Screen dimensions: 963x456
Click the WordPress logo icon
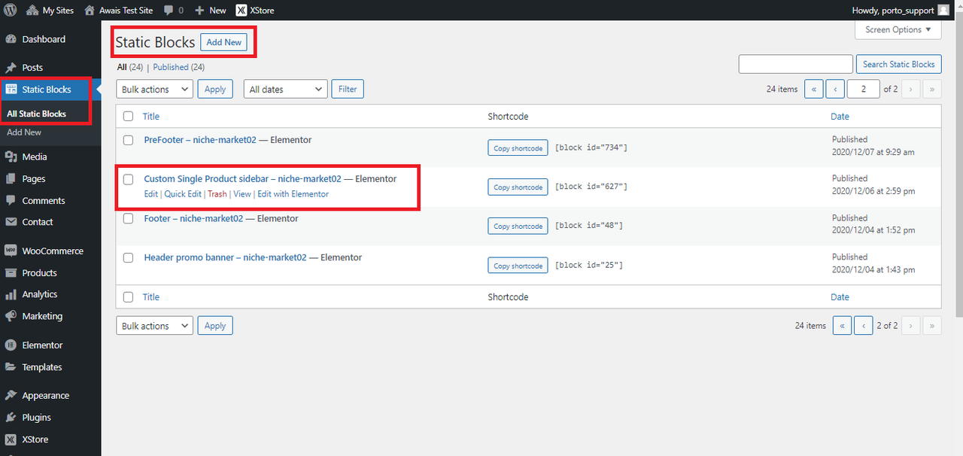(x=11, y=11)
